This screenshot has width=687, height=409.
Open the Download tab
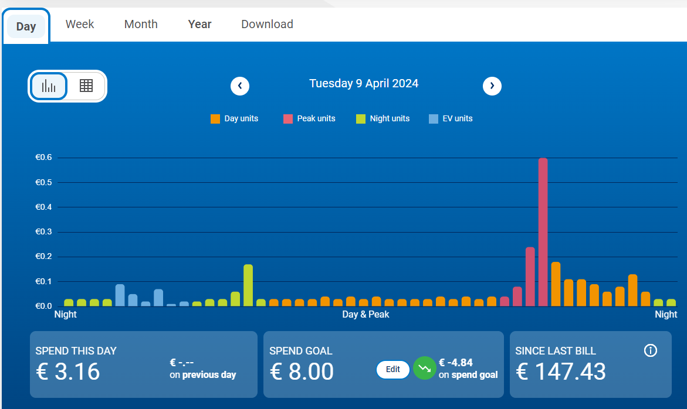(x=267, y=24)
